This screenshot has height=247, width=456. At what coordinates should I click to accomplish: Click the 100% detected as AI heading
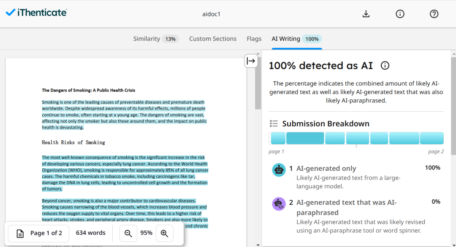pos(321,66)
